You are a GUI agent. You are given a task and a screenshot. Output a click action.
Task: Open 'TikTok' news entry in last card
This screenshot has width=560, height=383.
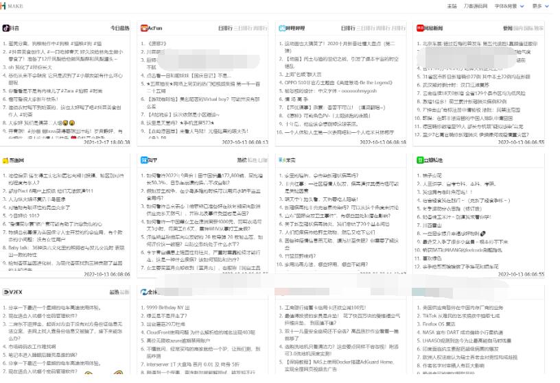pos(461,316)
